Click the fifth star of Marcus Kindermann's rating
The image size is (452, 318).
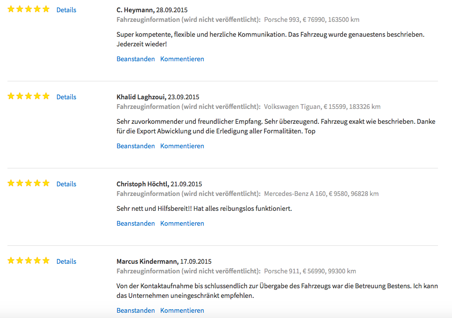[x=46, y=260]
